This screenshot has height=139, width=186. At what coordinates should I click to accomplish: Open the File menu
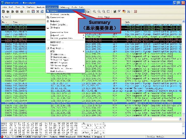pyautogui.click(x=4, y=7)
